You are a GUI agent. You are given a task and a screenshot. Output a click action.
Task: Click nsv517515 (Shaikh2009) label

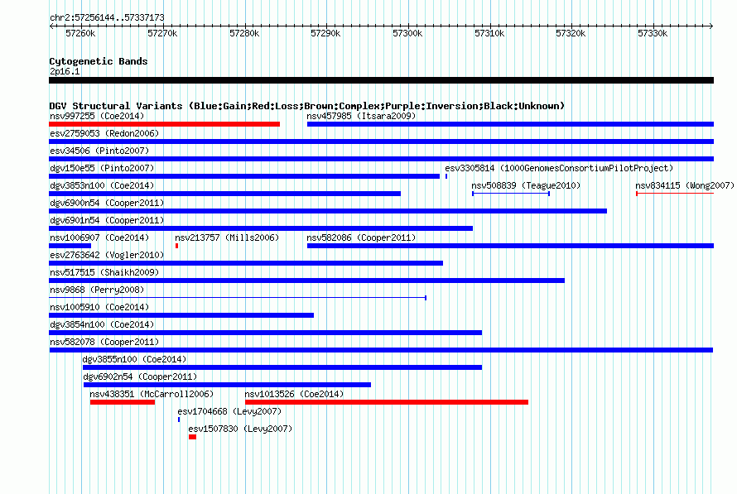(x=104, y=272)
